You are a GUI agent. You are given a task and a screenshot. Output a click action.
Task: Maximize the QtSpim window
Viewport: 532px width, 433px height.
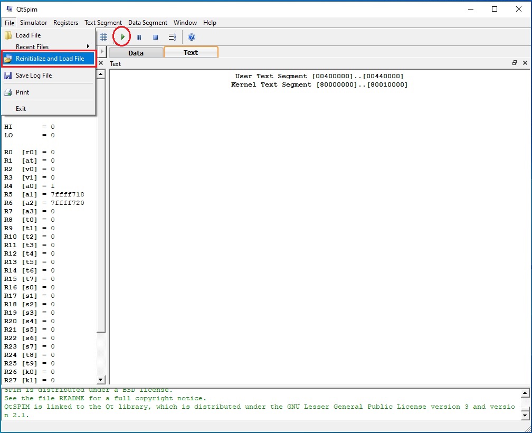point(495,9)
